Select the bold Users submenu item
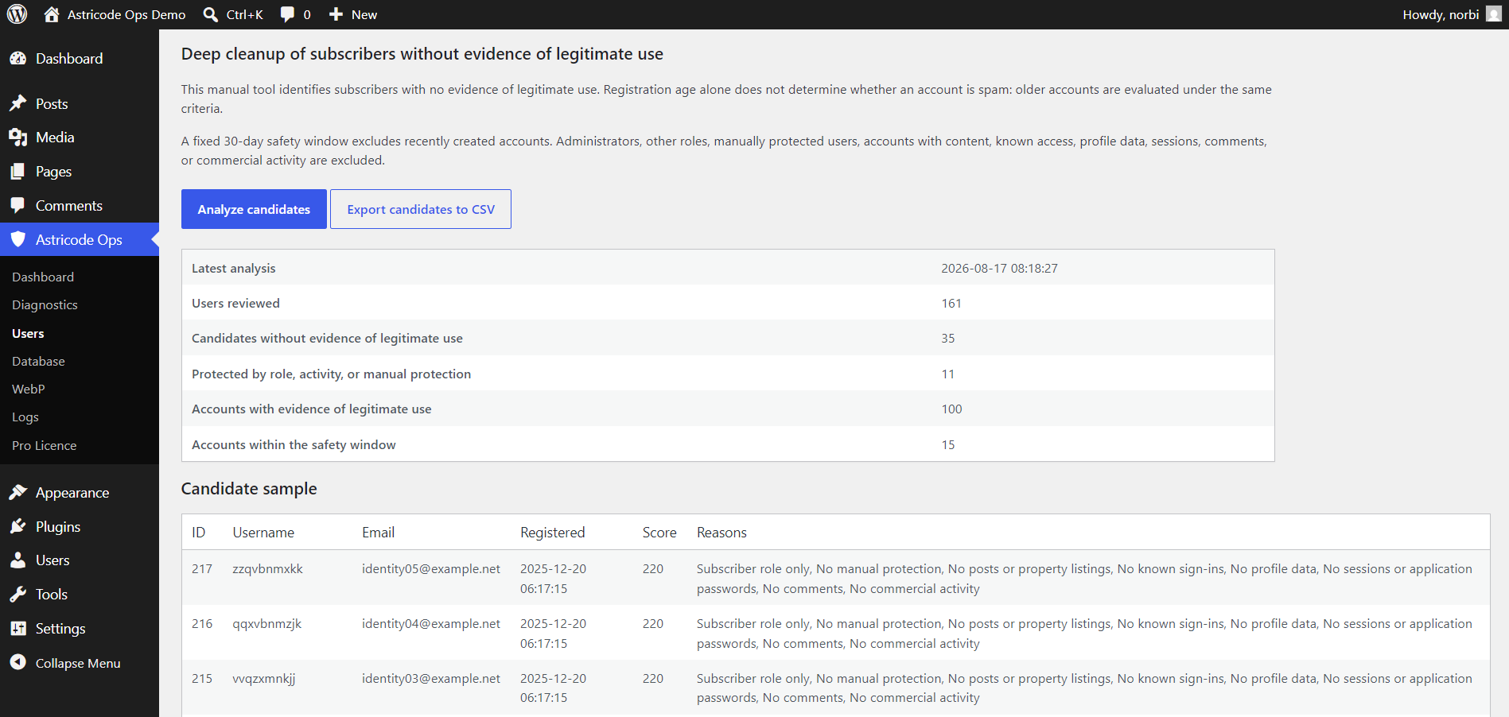1509x717 pixels. 28,334
